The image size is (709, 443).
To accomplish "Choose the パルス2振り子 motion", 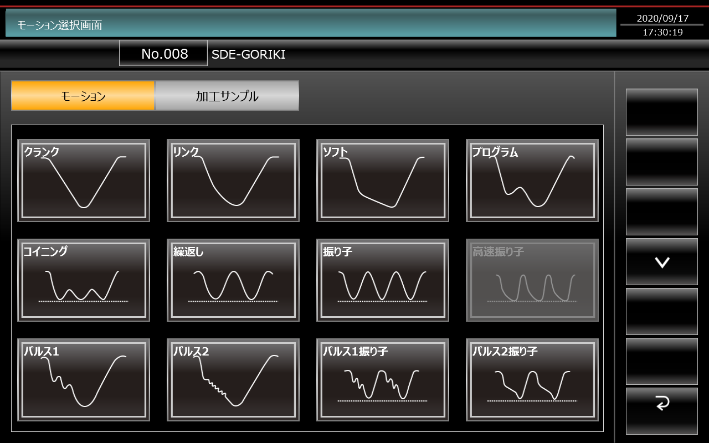I will (x=532, y=380).
